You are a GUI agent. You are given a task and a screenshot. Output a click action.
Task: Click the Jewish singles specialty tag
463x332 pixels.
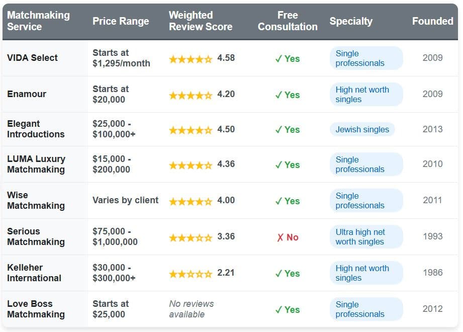click(362, 130)
